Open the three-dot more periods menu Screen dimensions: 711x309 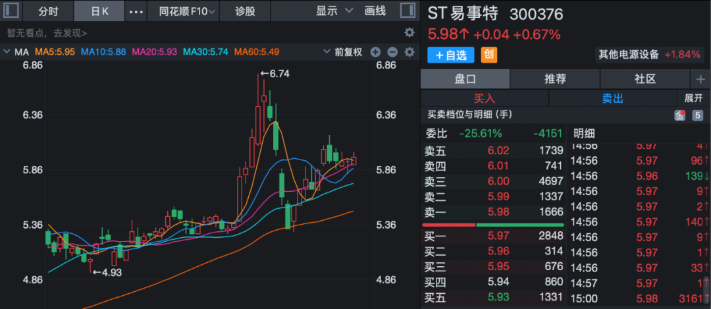tap(136, 11)
